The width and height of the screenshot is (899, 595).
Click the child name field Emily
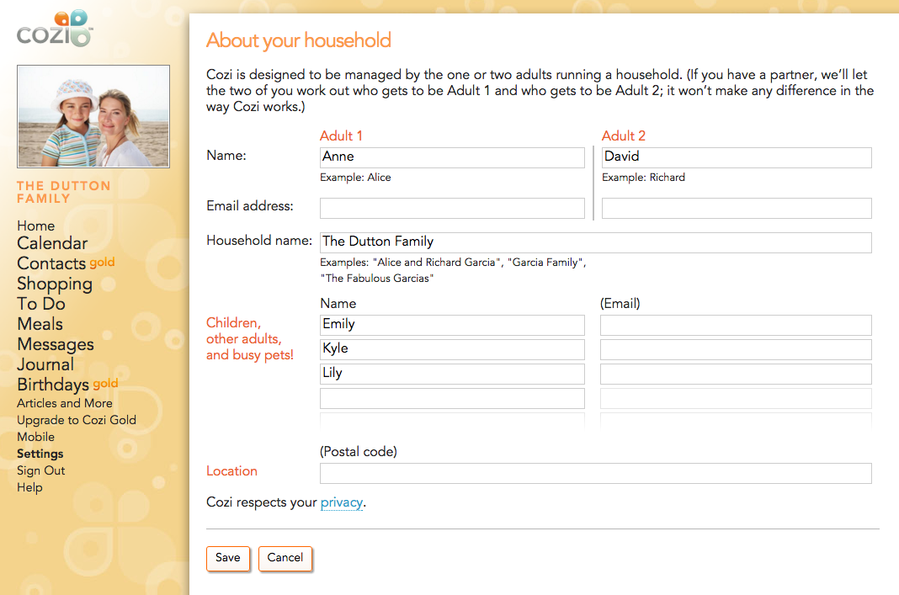[452, 325]
